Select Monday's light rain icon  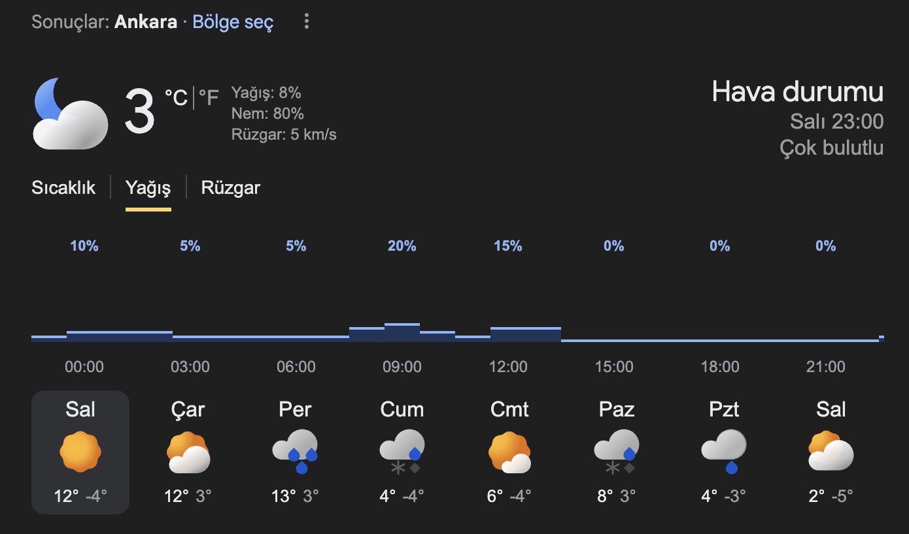[723, 452]
